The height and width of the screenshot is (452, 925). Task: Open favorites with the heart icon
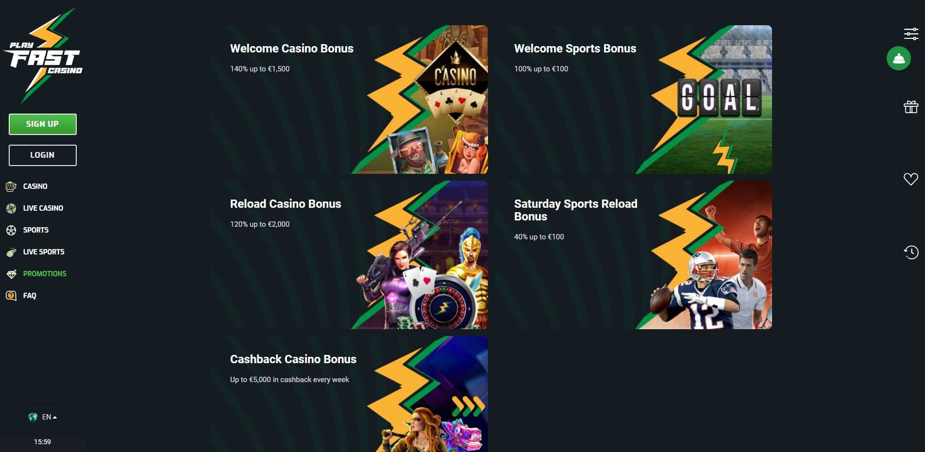911,179
